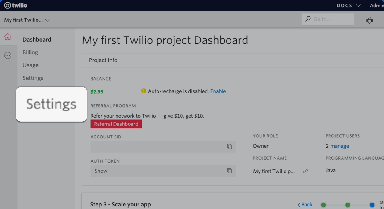384x209 pixels.
Task: Open Billing in the sidebar
Action: 30,52
